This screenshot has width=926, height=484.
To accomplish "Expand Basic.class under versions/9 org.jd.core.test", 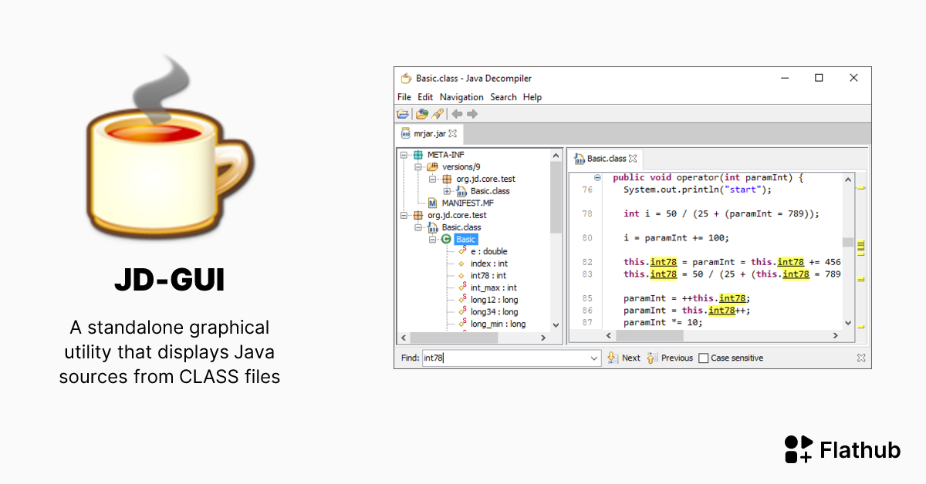I will point(447,191).
